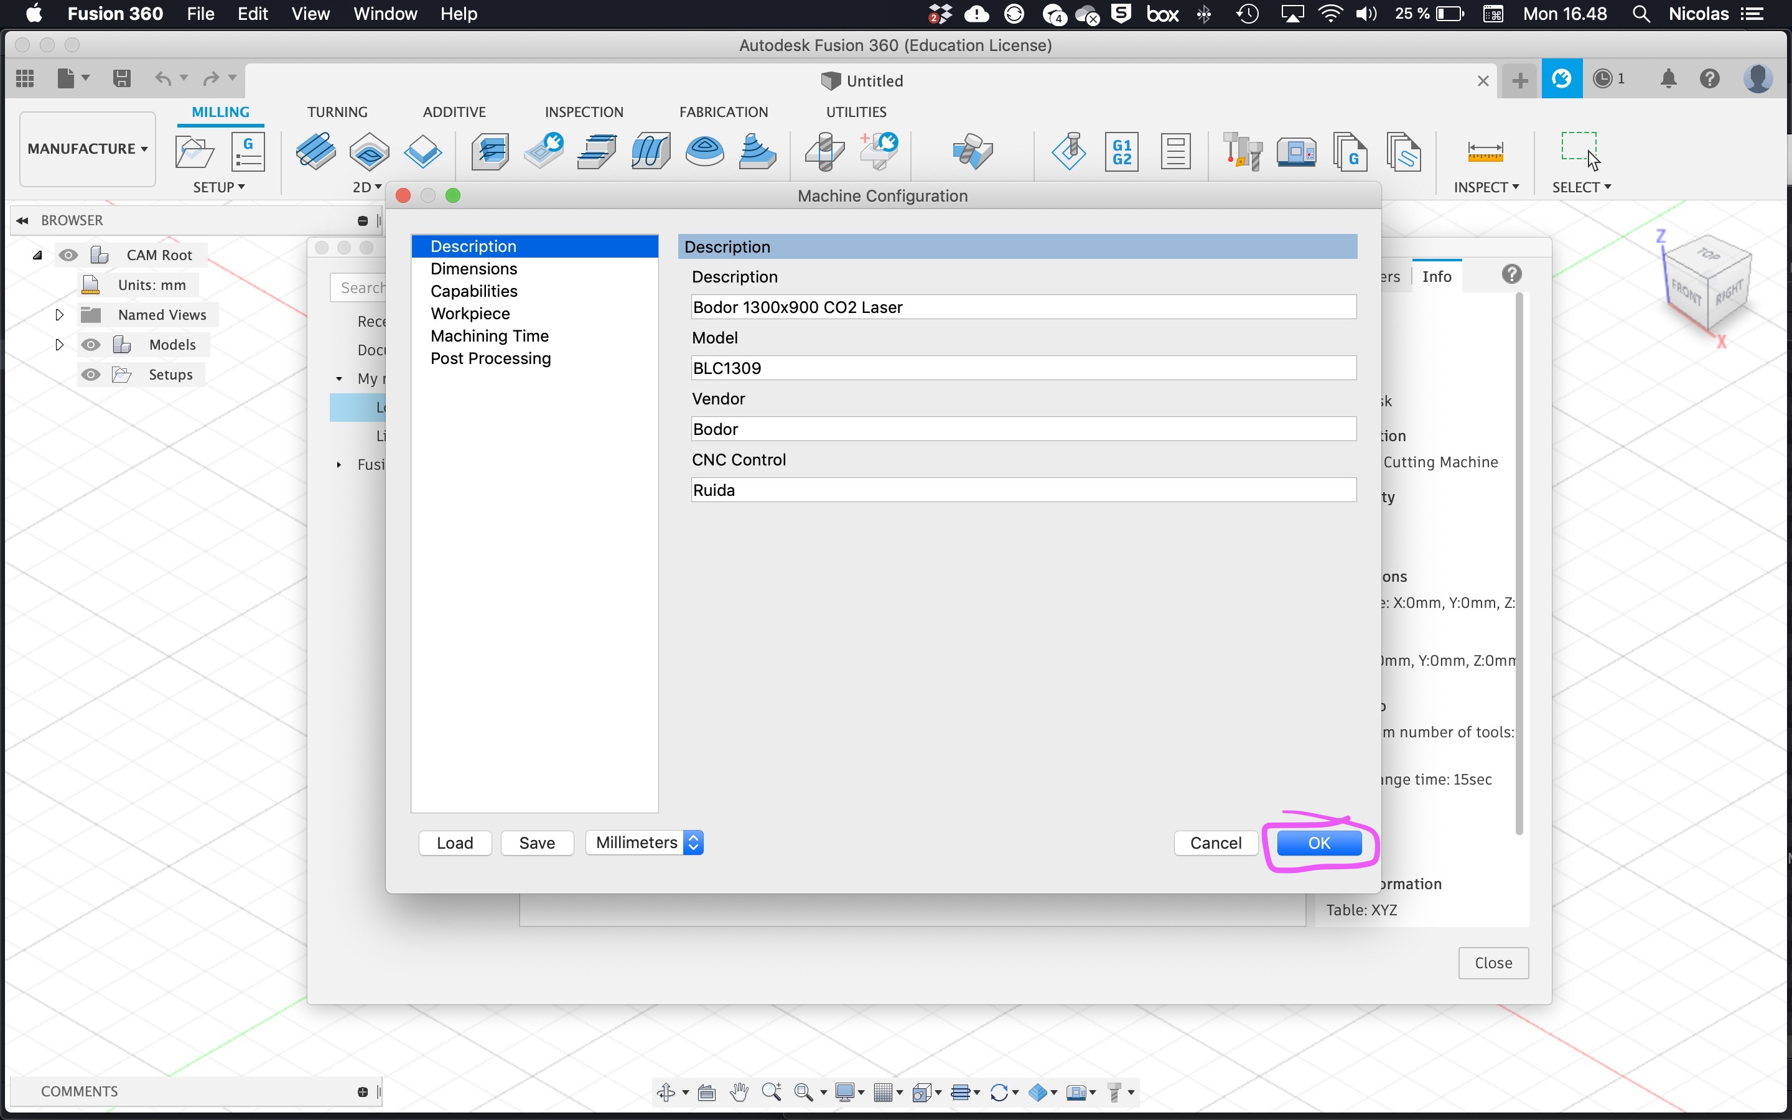Click the ViewCube TOP face
Screen dimensions: 1792x1120
(x=1707, y=256)
